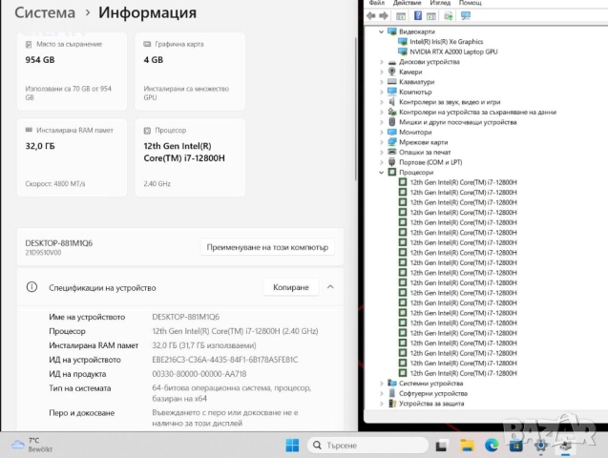Click Преименуване на този компютър button
Viewport: 608px width, 458px height.
click(267, 247)
